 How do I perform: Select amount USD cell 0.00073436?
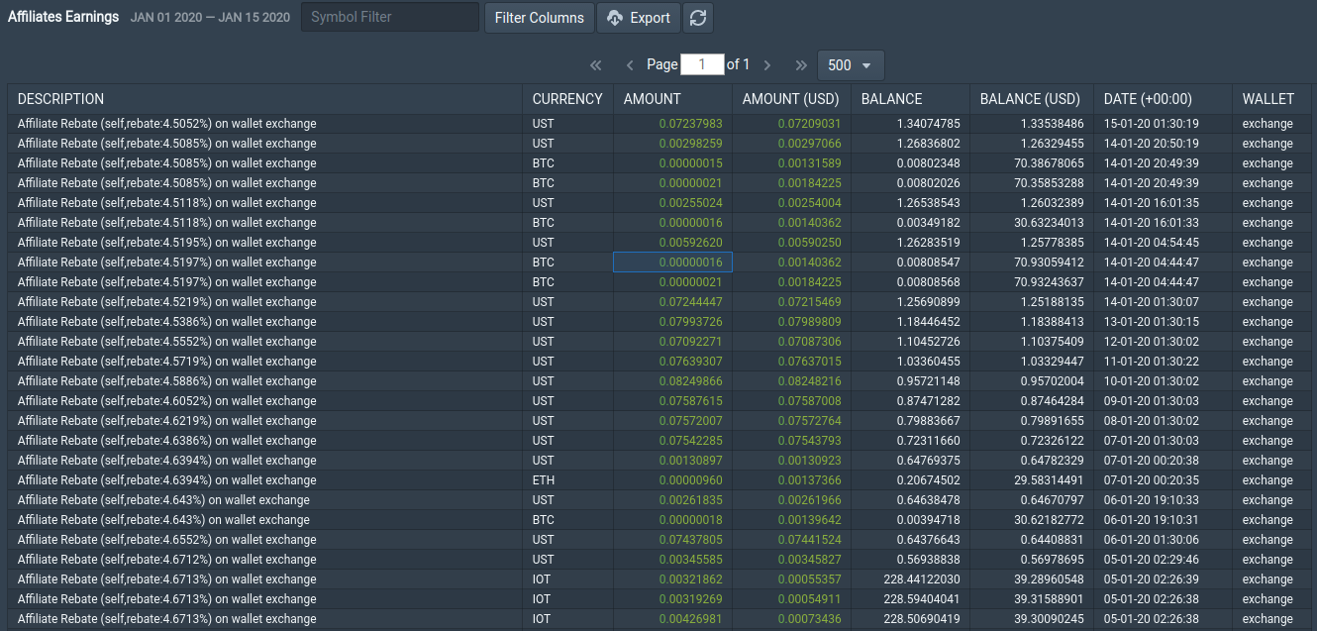click(792, 619)
